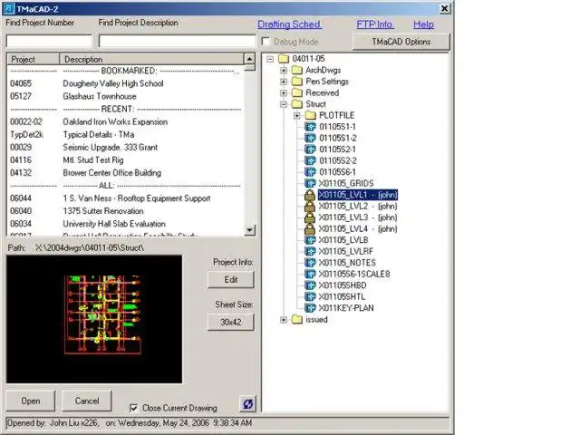Select 04132 Brower Center Office Building

(x=125, y=173)
